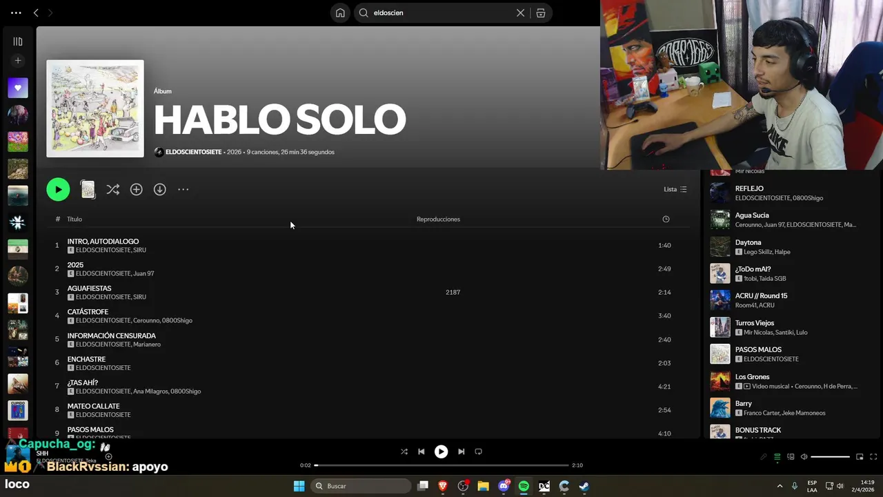Viewport: 883px width, 497px height.
Task: Click the Marianero artist link
Action: click(x=148, y=344)
